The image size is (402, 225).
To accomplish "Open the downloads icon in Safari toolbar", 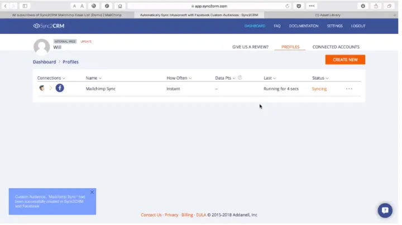I will tap(363, 6).
